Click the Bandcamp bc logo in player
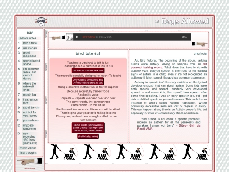Viewport: 229px width, 172px height. coord(184,37)
